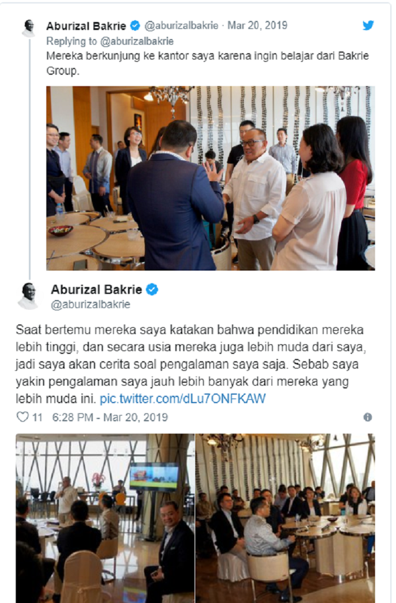Screen dimensions: 396x603
Task: Click the heart like icon
Action: tap(23, 417)
